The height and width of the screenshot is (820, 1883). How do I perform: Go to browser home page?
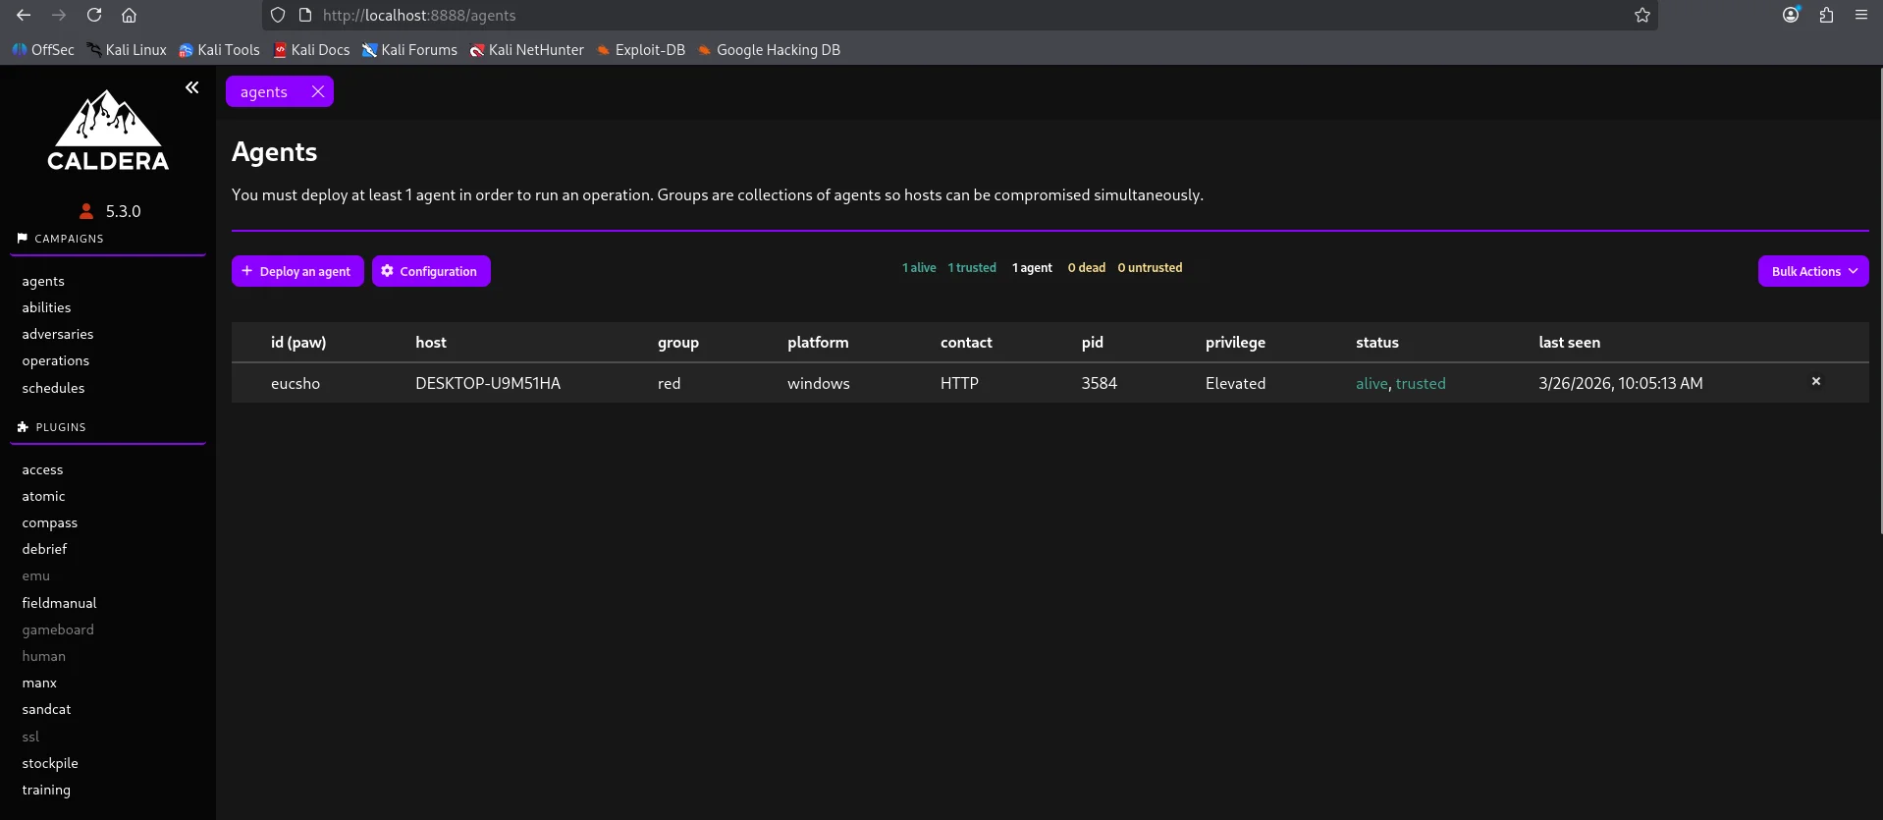(x=129, y=15)
